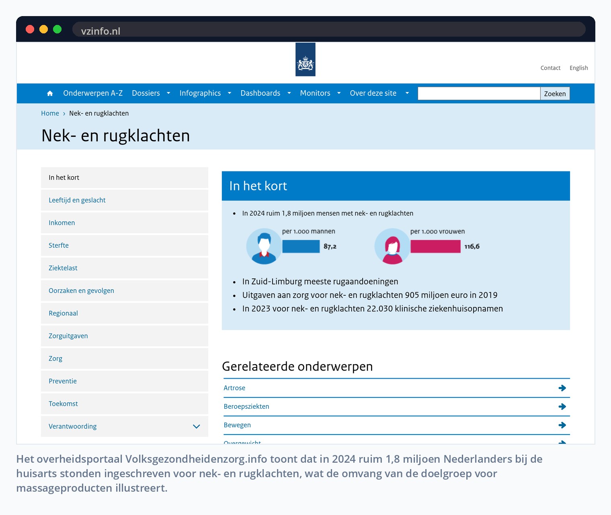The width and height of the screenshot is (611, 515).
Task: Open Sterfte sidebar link
Action: [x=125, y=245]
